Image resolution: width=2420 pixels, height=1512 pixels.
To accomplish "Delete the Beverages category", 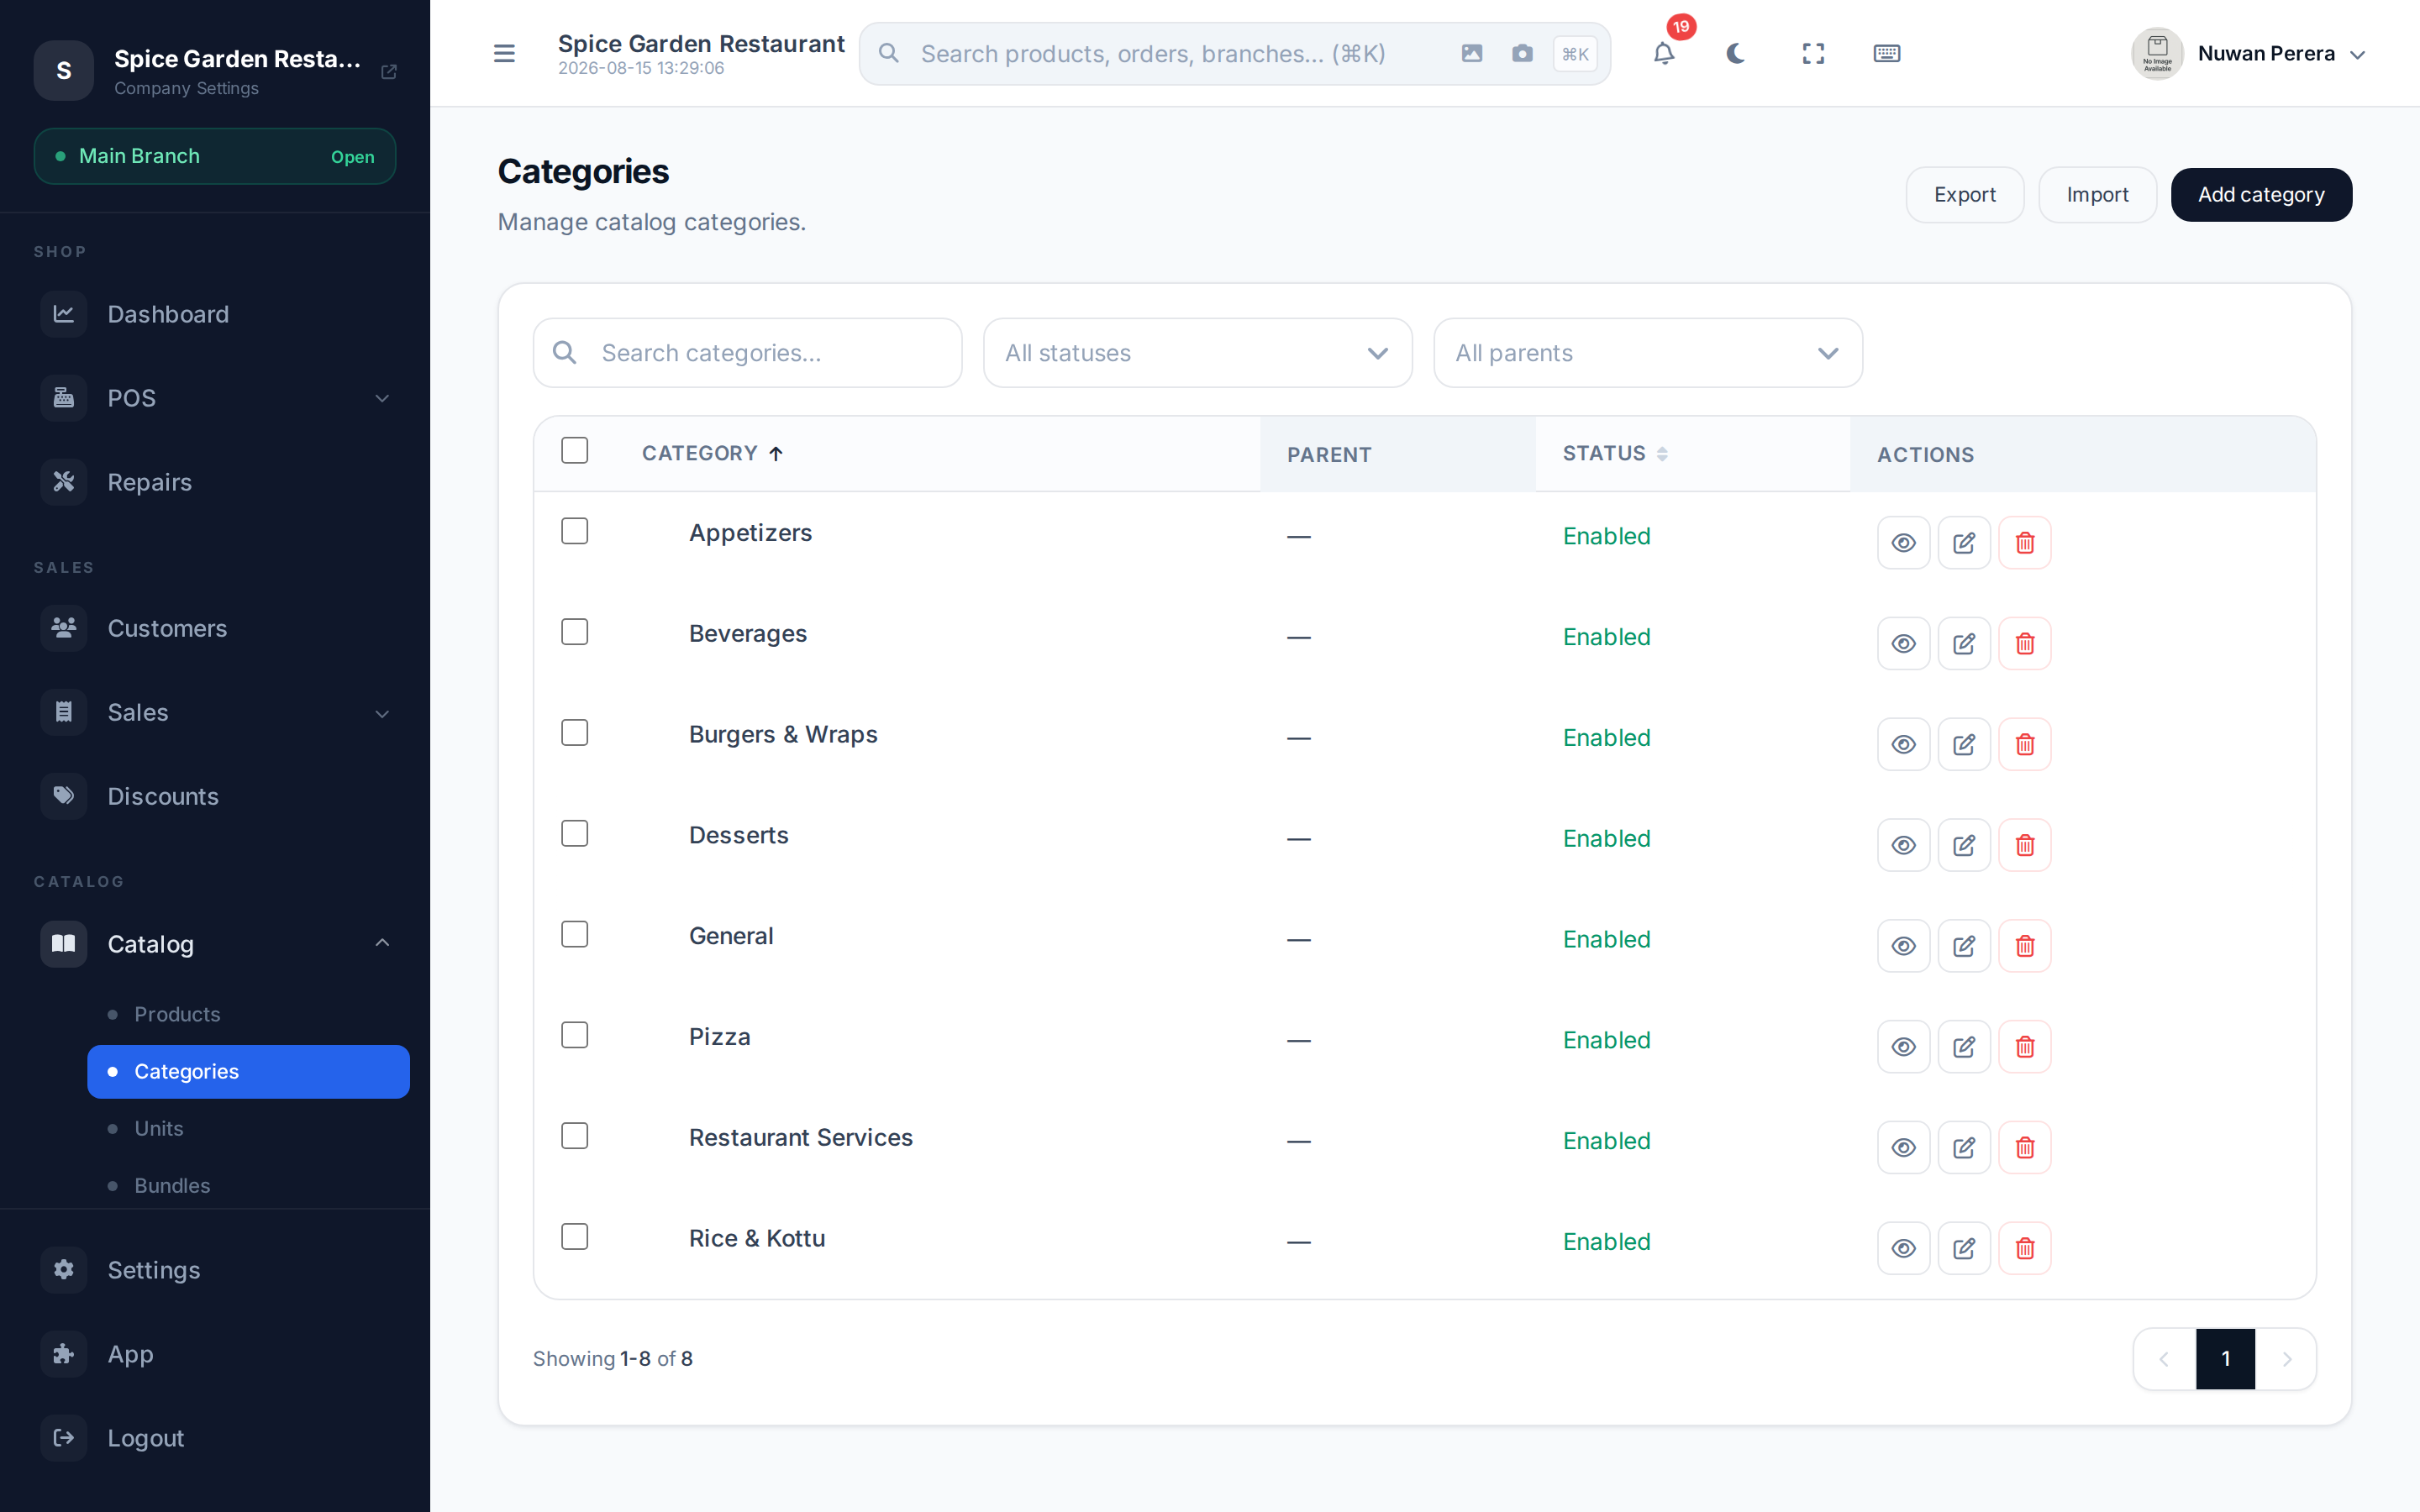I will tap(2025, 644).
